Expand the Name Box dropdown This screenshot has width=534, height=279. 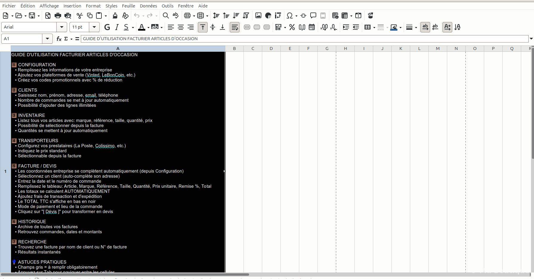[x=47, y=39]
